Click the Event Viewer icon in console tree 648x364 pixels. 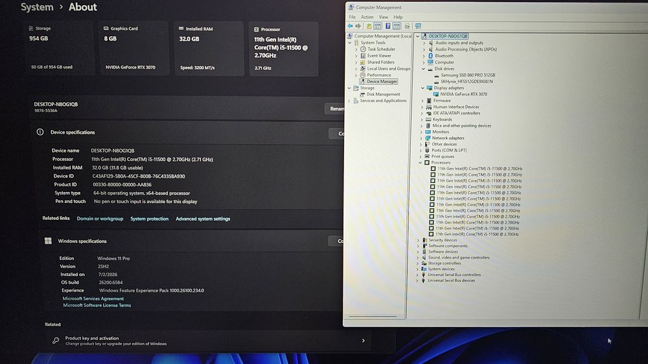tap(363, 56)
